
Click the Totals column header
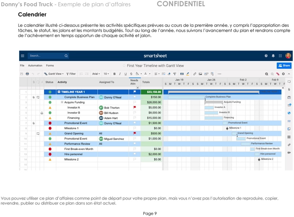(146, 82)
